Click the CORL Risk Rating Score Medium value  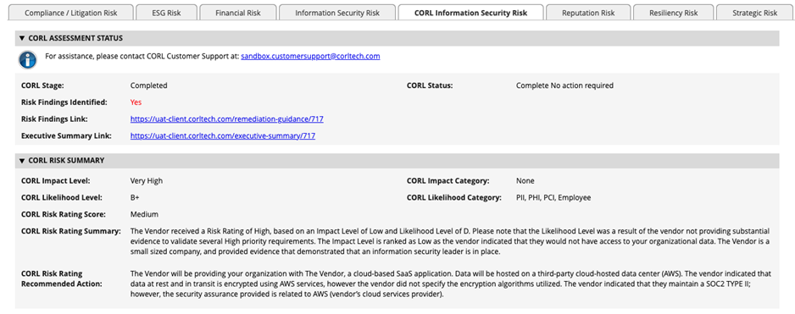(x=144, y=214)
